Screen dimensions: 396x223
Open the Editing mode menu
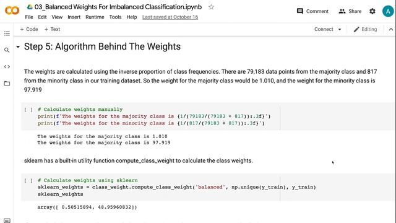(365, 29)
